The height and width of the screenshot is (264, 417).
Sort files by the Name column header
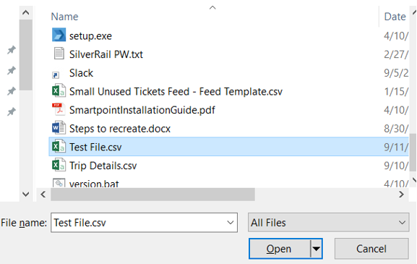click(64, 17)
